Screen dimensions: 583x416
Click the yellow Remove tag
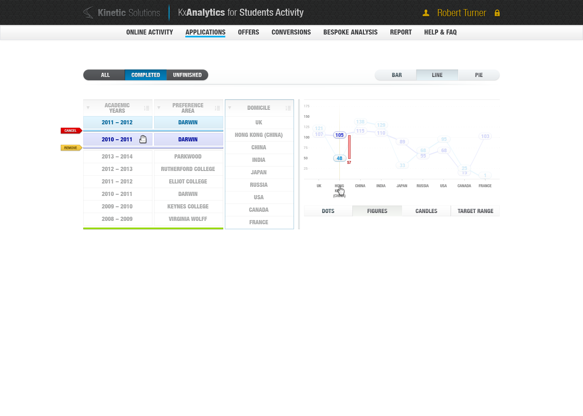[71, 148]
